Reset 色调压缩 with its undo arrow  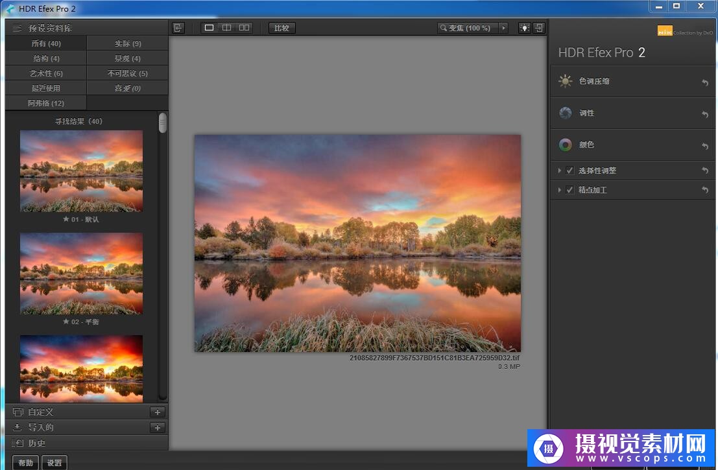(x=705, y=82)
